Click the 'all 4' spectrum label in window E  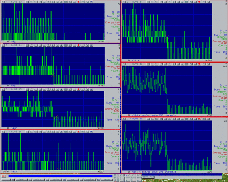pos(135,60)
